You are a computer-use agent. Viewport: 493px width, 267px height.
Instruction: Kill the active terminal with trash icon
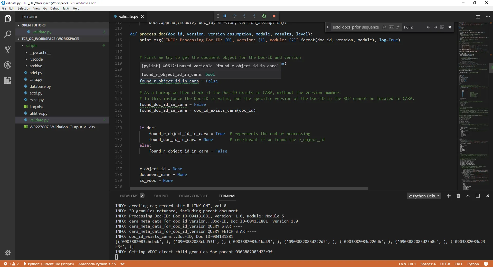tap(458, 196)
